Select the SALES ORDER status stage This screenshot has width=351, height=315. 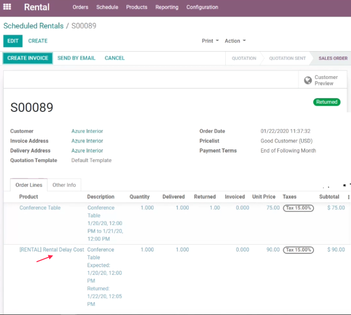point(333,58)
